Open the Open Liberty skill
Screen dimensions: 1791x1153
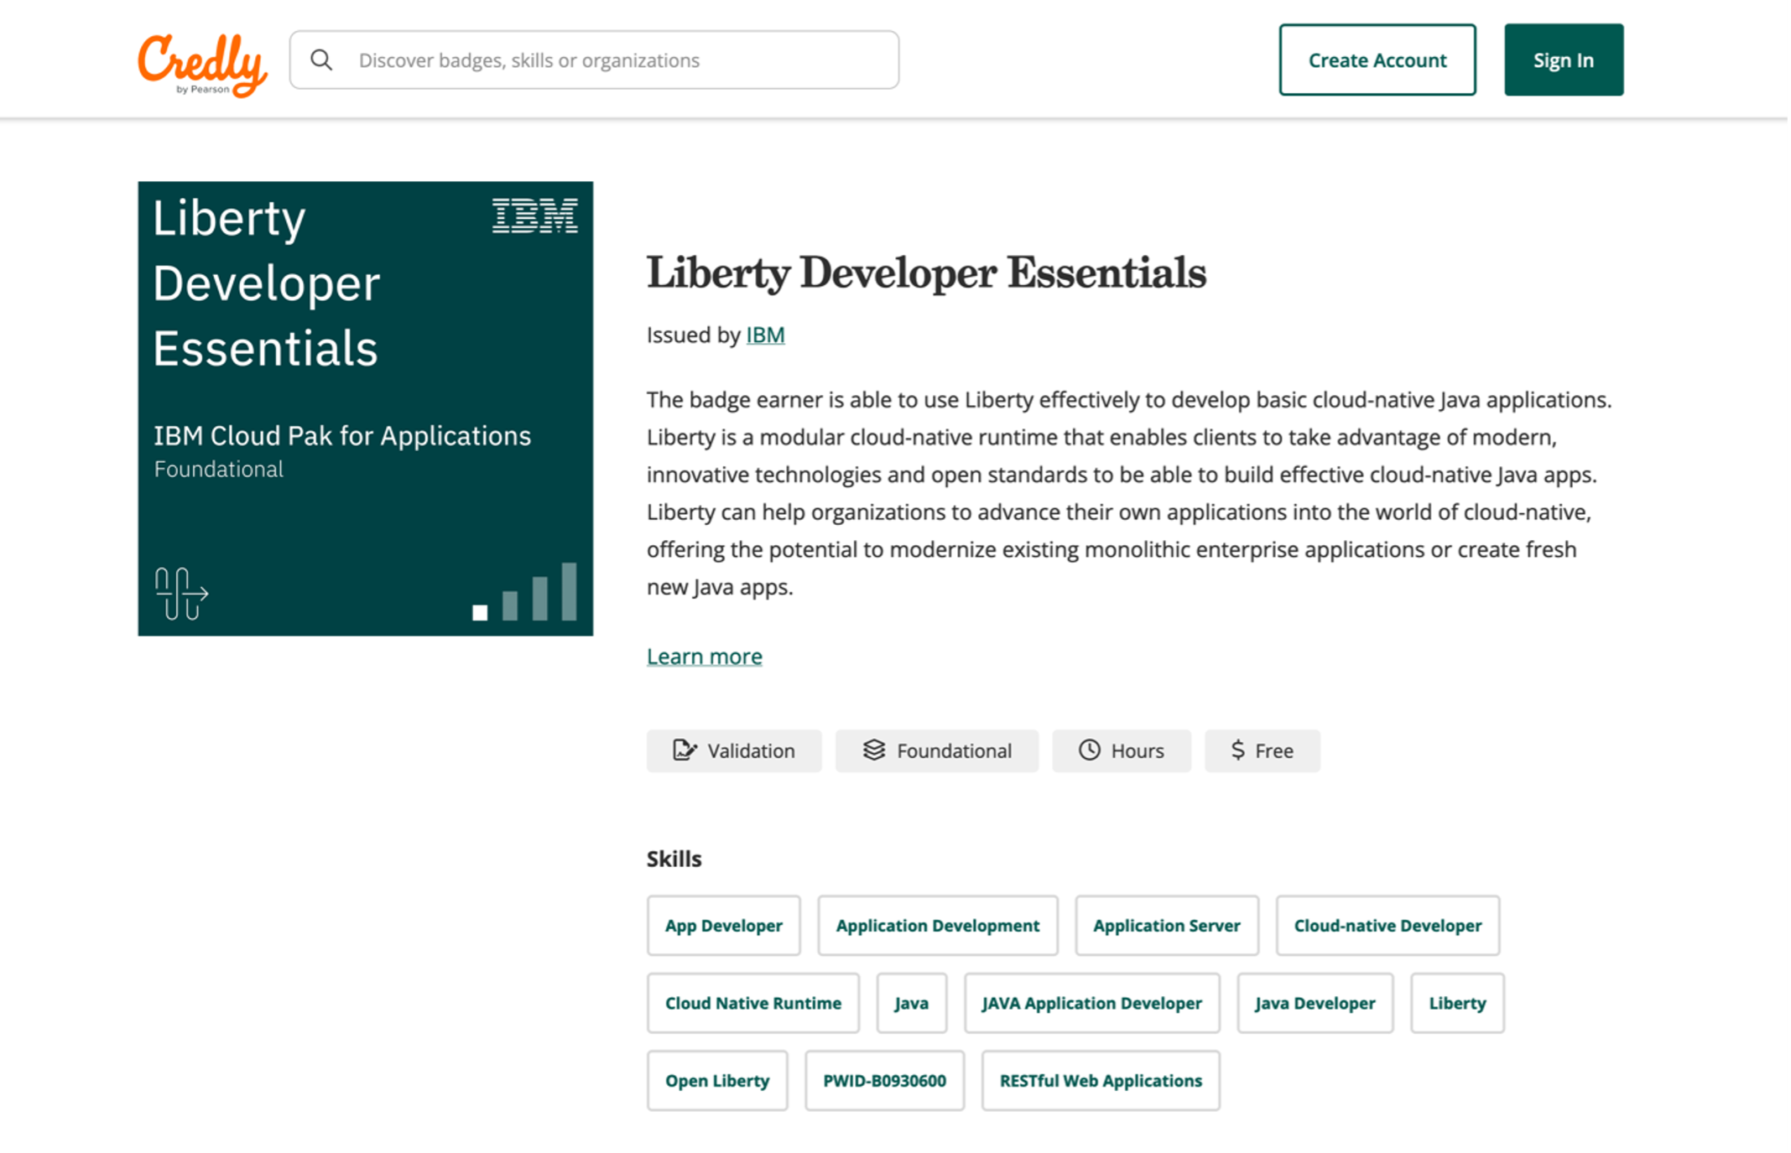point(717,1081)
